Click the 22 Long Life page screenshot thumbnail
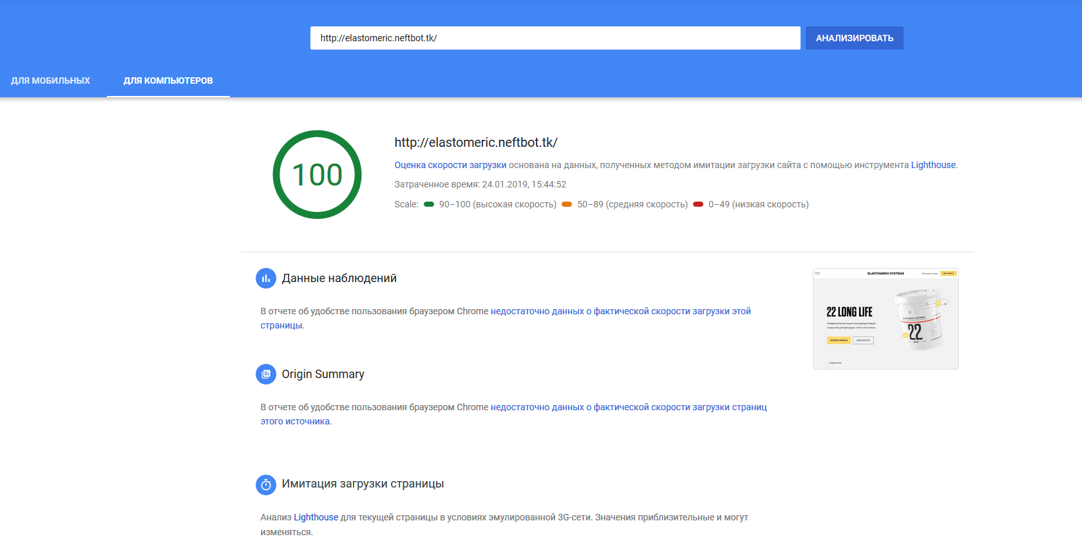Viewport: 1082px width, 550px height. 886,319
